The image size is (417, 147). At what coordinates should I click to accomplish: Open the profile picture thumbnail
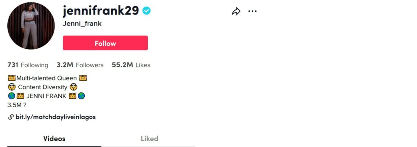31,26
